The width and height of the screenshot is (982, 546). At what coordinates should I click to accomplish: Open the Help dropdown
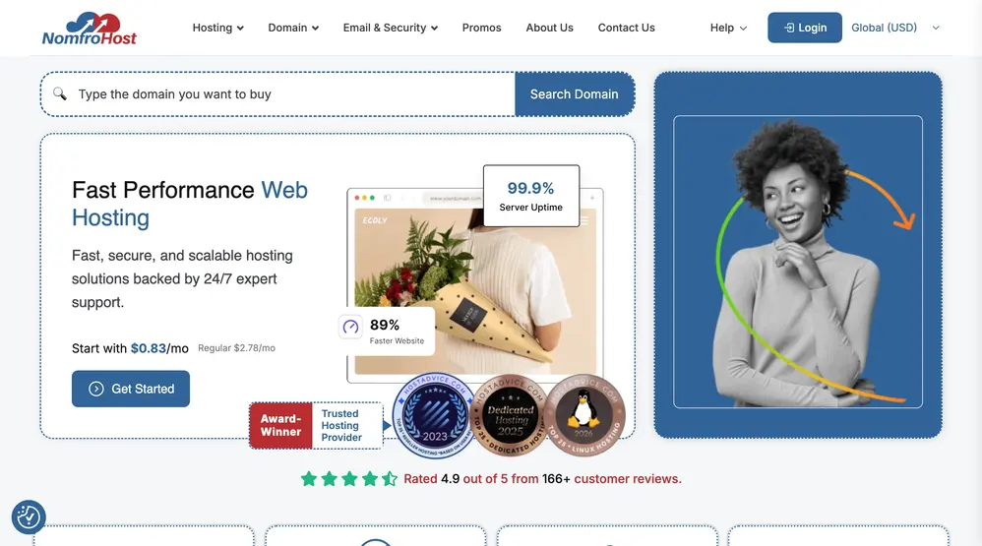(x=728, y=28)
